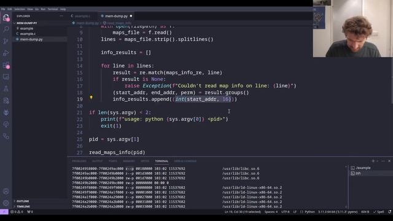393x221 pixels.
Task: Create a new terminal with plus icon
Action: point(373,161)
